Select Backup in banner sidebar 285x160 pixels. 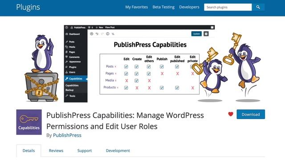point(69,90)
